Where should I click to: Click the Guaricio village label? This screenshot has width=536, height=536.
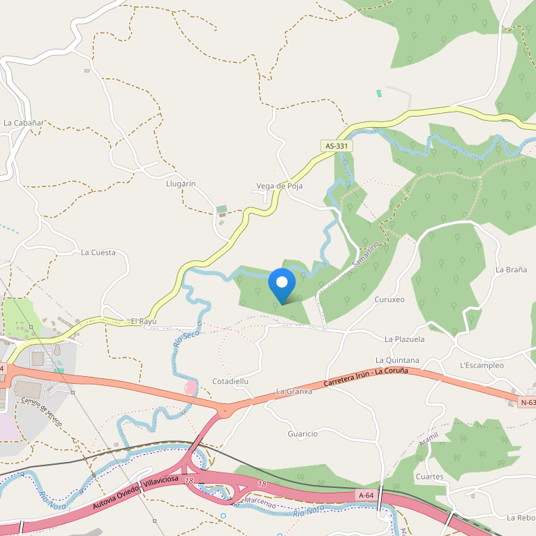click(x=302, y=434)
